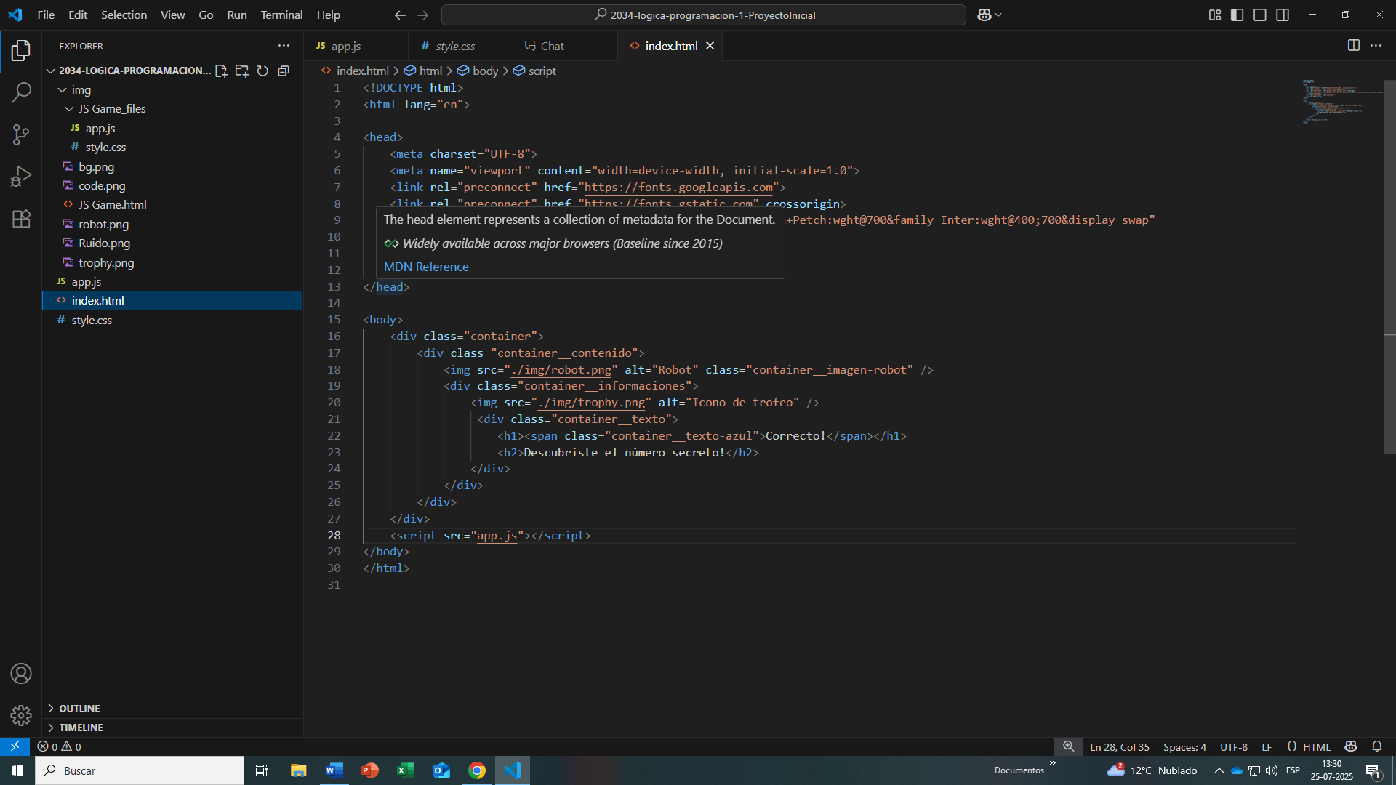Collapse all folders in Explorer
Image resolution: width=1396 pixels, height=785 pixels.
point(284,71)
